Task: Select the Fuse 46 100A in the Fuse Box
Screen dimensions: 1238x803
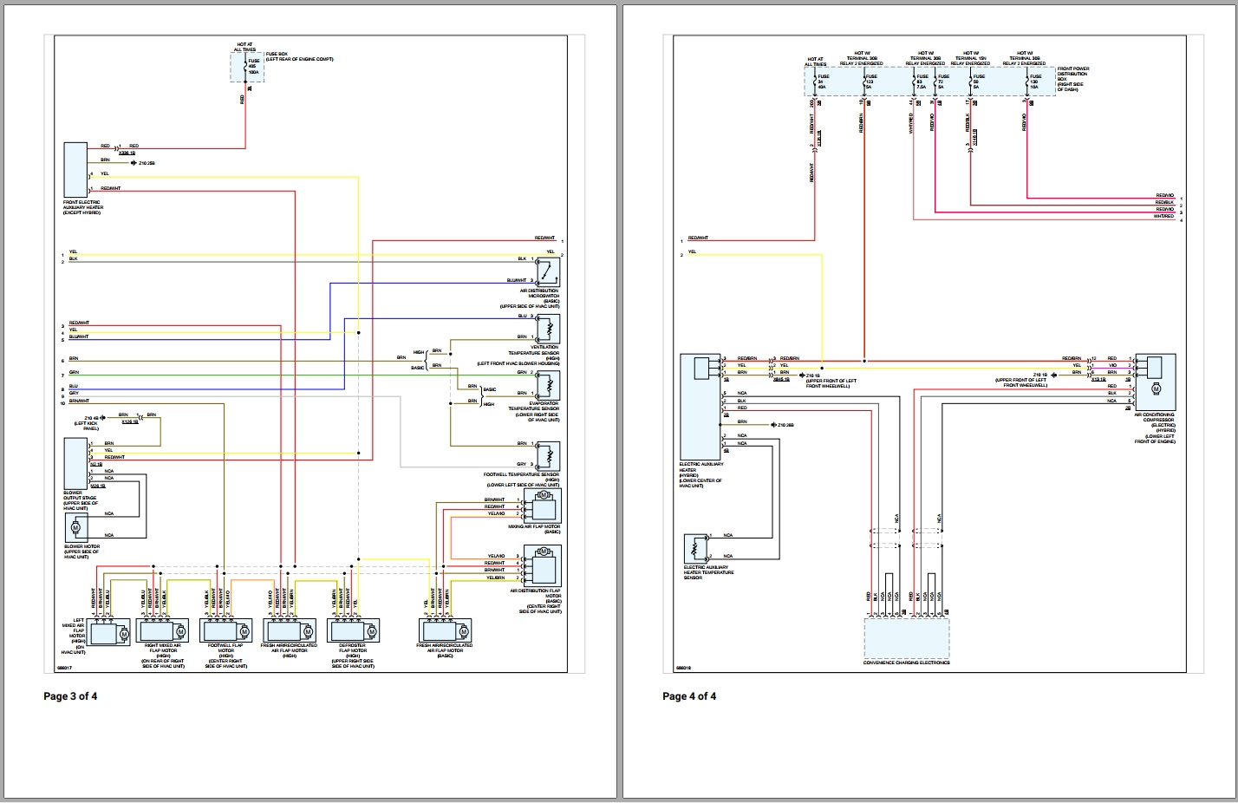Action: pyautogui.click(x=247, y=65)
